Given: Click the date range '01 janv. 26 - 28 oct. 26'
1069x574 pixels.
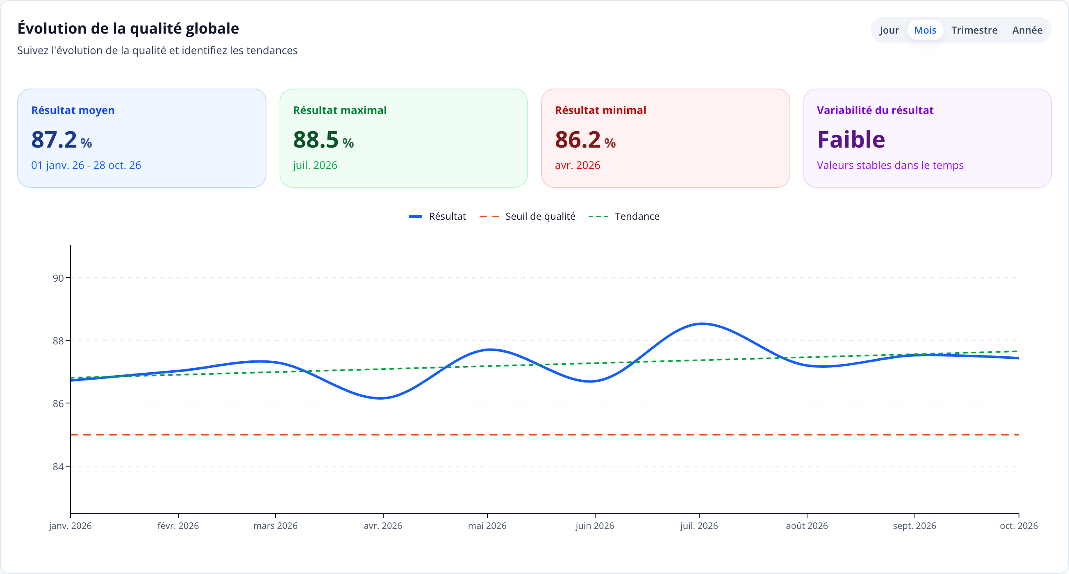Looking at the screenshot, I should [86, 165].
